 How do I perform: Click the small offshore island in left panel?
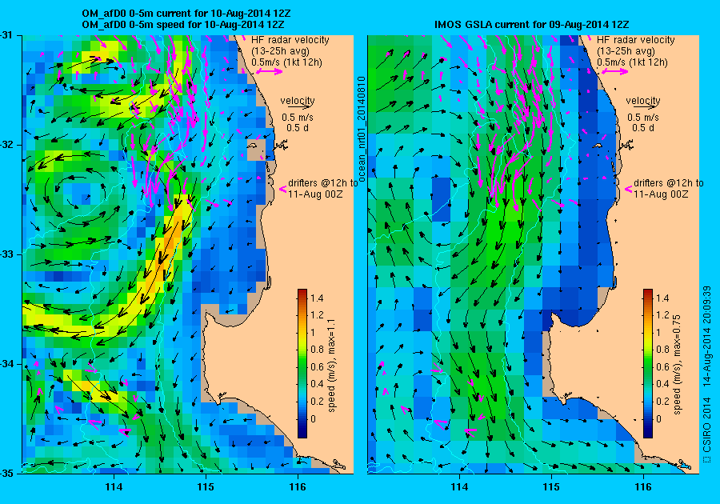click(x=252, y=146)
